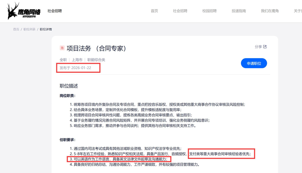Image resolution: width=302 pixels, height=173 pixels.
Task: Click the 岗位职责 subheading
Action: pyautogui.click(x=67, y=96)
